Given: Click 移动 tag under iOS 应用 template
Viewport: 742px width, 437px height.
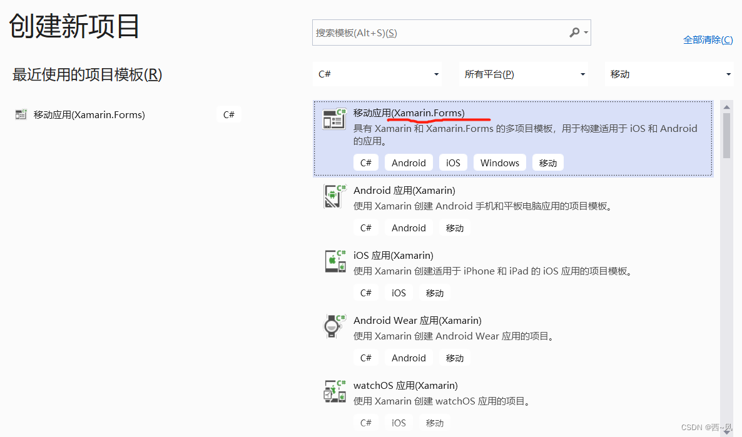Looking at the screenshot, I should tap(434, 293).
